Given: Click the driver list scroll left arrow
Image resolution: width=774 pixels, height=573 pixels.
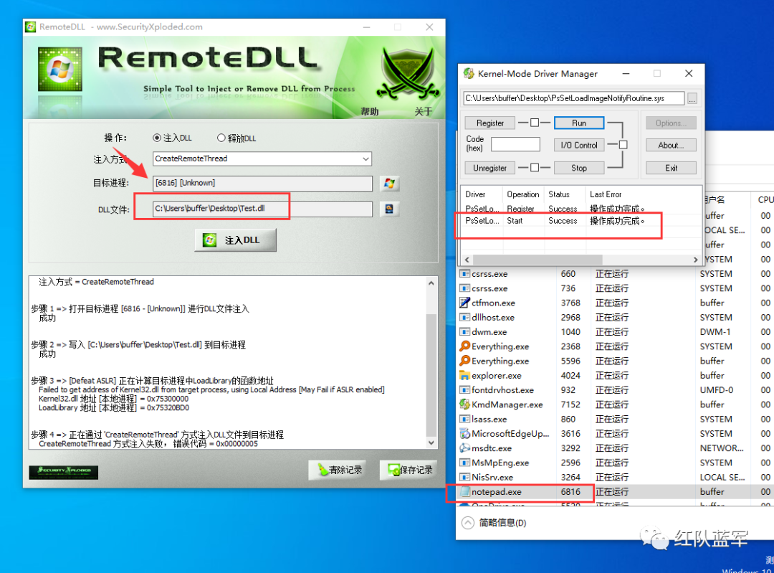Looking at the screenshot, I should (x=467, y=260).
